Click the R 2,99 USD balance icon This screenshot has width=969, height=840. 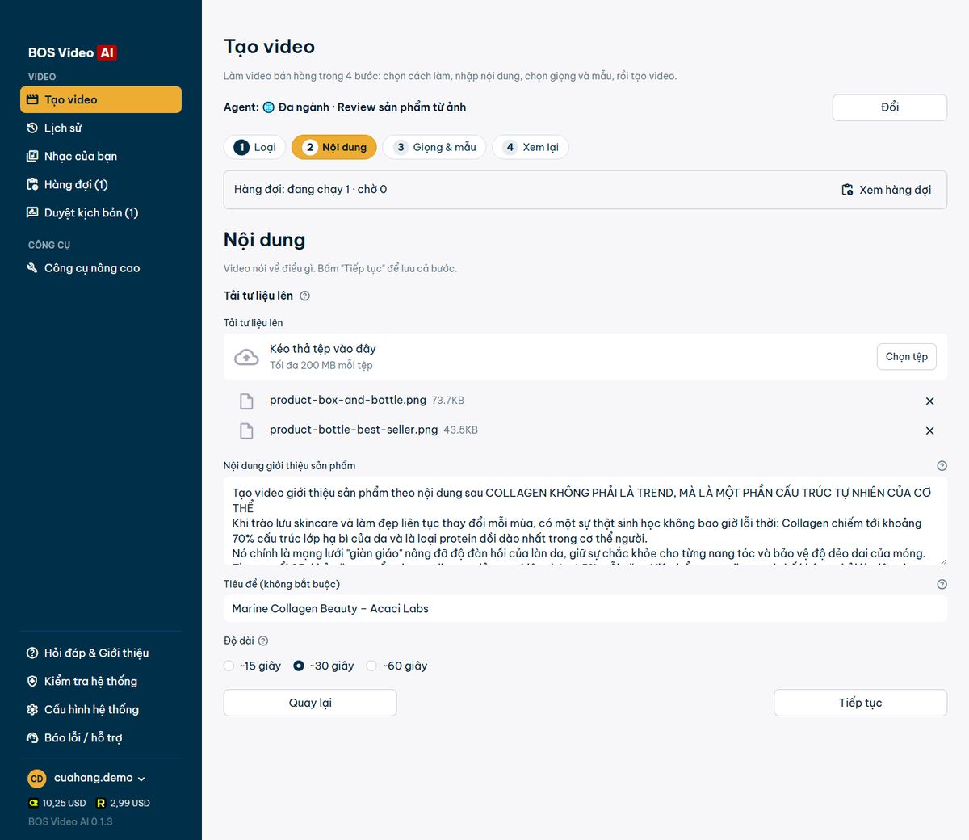click(x=101, y=803)
